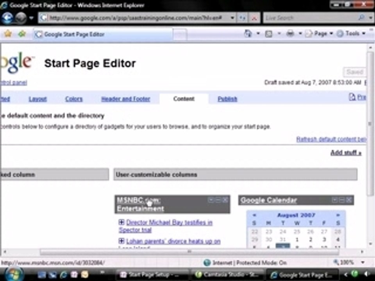Screen dimensions: 375x281
Task: Select August 1 in the calendar
Action: 297,239
